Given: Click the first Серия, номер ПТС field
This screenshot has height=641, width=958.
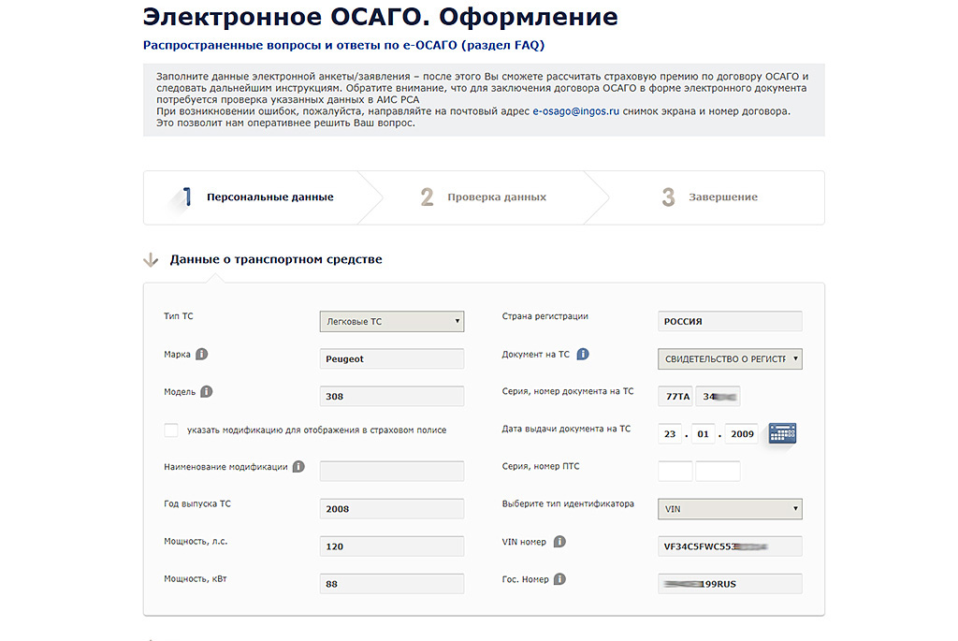Looking at the screenshot, I should coord(675,472).
